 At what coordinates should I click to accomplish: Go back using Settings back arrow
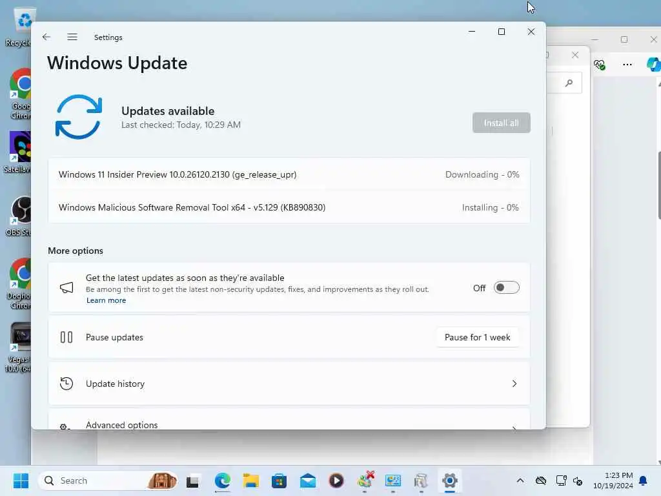46,37
